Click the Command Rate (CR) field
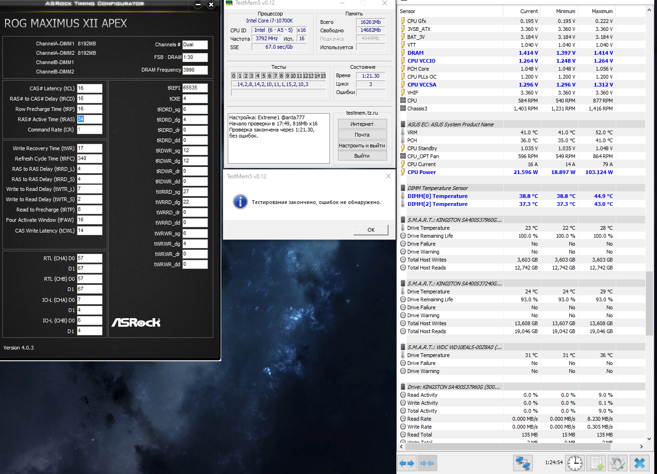 point(90,130)
